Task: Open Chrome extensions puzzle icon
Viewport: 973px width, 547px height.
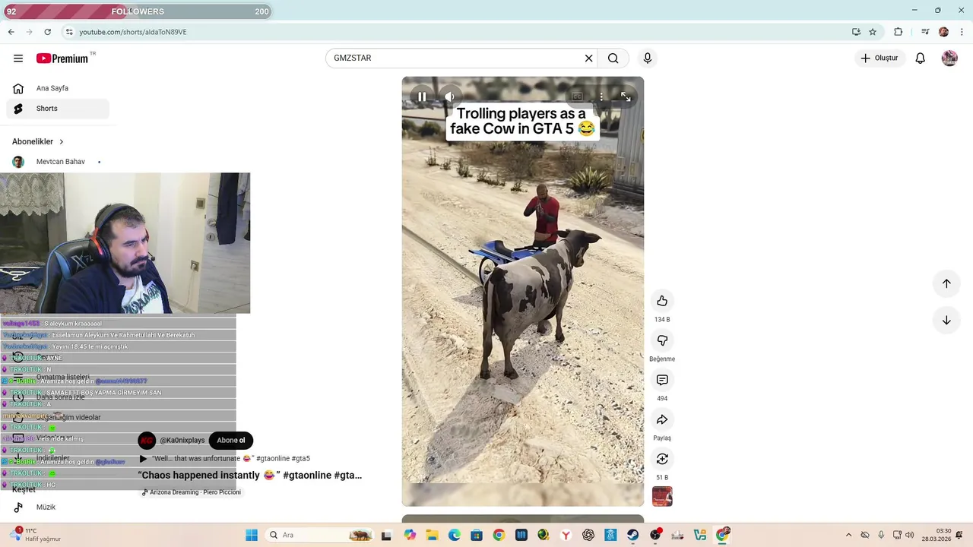Action: coord(899,32)
